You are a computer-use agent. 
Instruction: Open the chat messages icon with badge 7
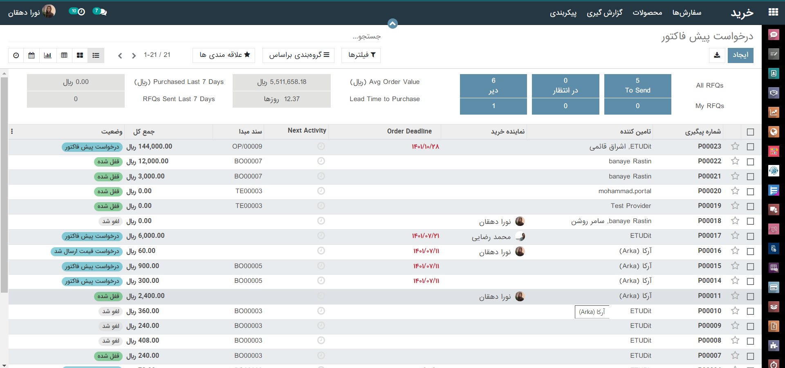100,12
